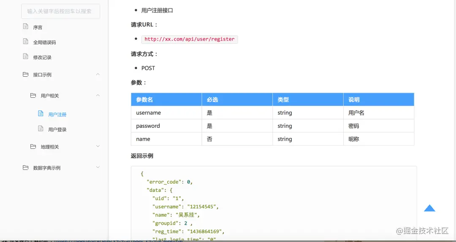Click the folder icon beside 接口示例
This screenshot has height=242, width=456.
[x=26, y=74]
